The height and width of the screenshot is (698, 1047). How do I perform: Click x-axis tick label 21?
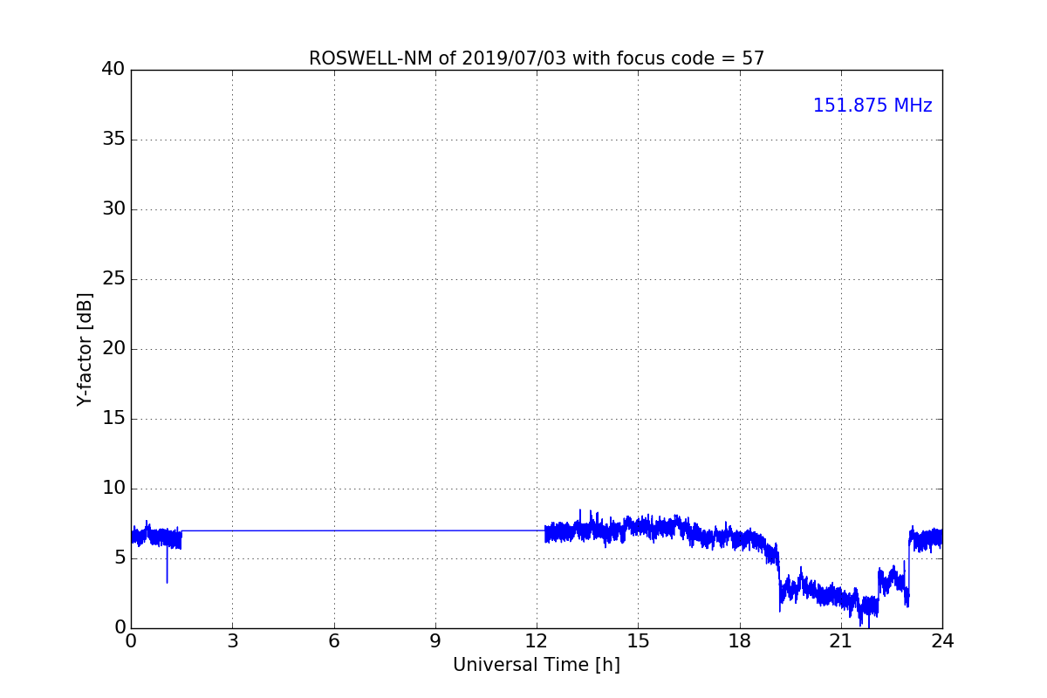pyautogui.click(x=841, y=641)
